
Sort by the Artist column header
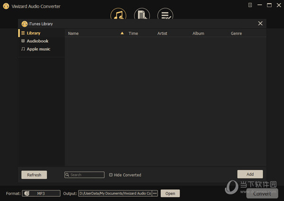pos(162,34)
